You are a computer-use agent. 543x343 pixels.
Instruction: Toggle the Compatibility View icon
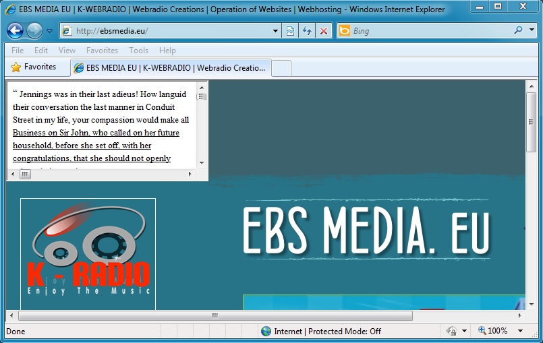(x=290, y=31)
